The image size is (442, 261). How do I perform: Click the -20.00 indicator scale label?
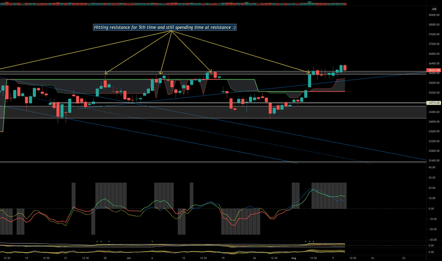coord(433,229)
